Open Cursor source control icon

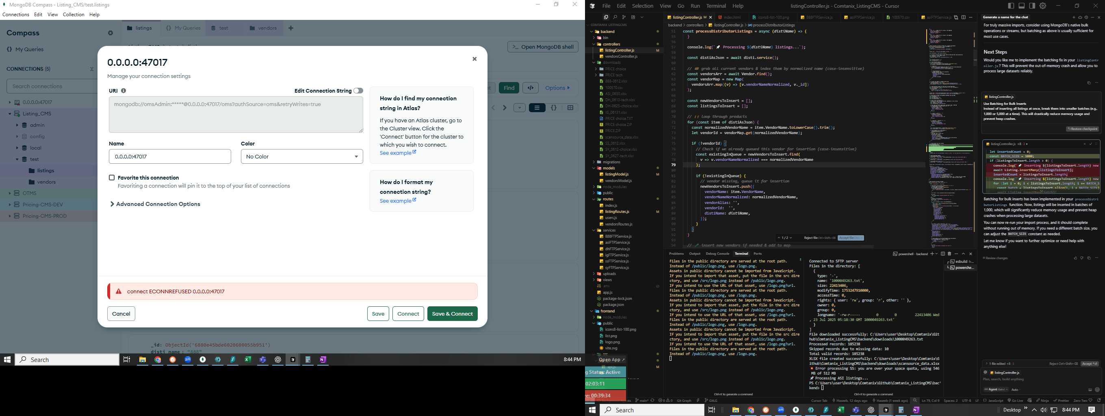point(624,17)
